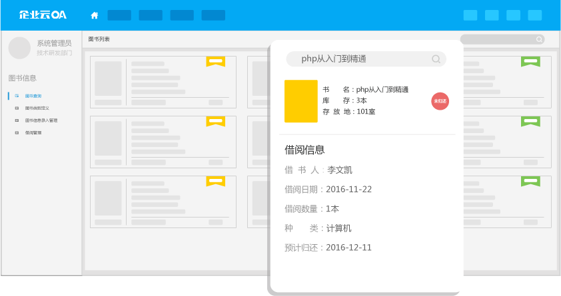Click the 企业云OA logo

tap(43, 15)
